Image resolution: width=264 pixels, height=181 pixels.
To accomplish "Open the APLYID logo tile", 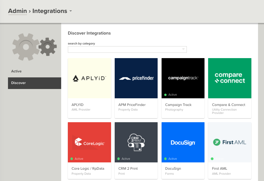I will pyautogui.click(x=89, y=78).
